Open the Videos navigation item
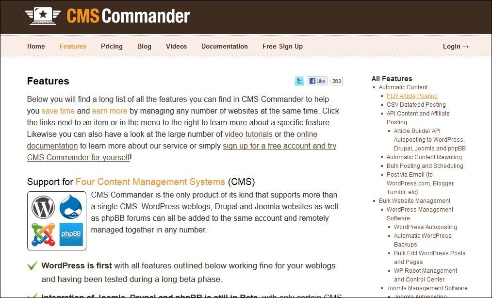The height and width of the screenshot is (298, 492). [176, 46]
